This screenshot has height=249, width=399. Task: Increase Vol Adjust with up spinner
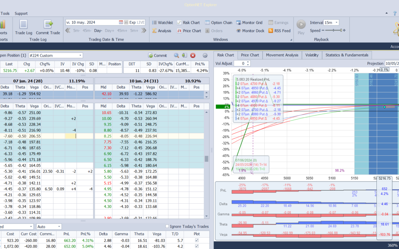point(248,62)
